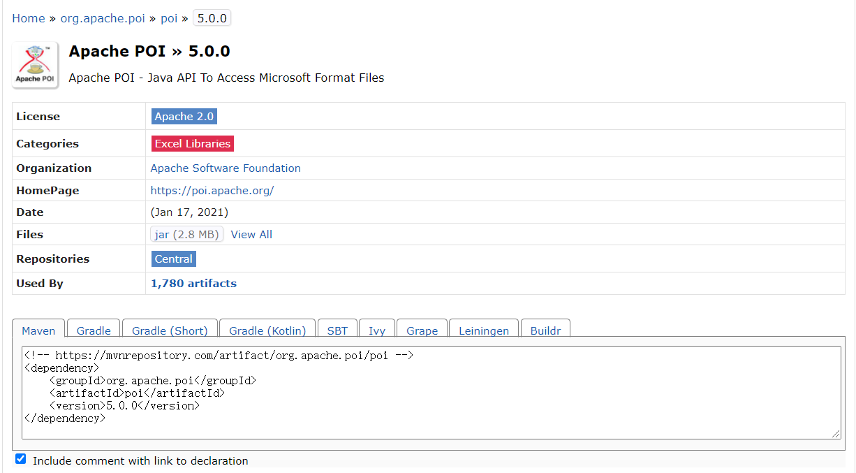Switch to the Grape tab
The image size is (856, 473).
click(422, 330)
